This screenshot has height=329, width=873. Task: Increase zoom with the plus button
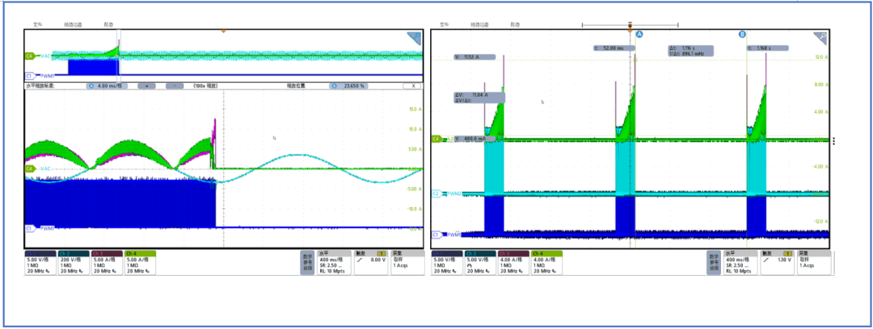(146, 86)
